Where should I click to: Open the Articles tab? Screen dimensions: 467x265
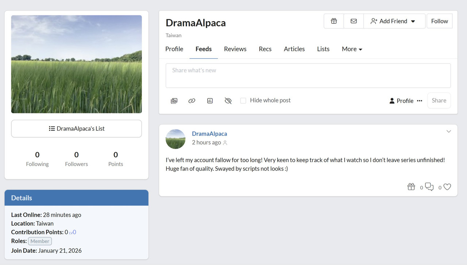click(x=294, y=49)
